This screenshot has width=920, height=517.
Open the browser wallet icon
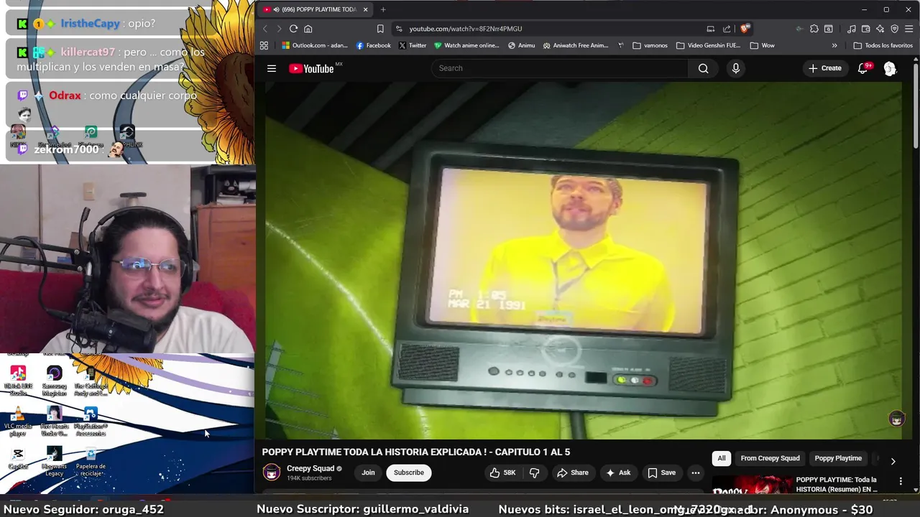point(865,29)
